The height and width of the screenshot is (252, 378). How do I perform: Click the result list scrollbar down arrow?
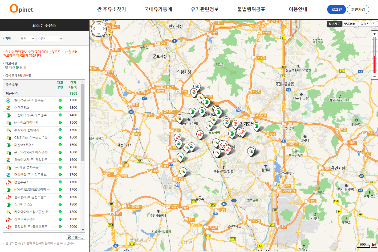click(83, 230)
